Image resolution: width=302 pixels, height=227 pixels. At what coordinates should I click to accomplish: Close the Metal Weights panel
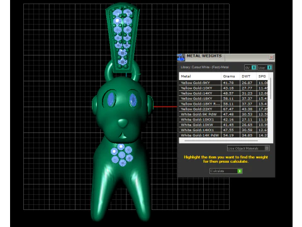pos(271,57)
